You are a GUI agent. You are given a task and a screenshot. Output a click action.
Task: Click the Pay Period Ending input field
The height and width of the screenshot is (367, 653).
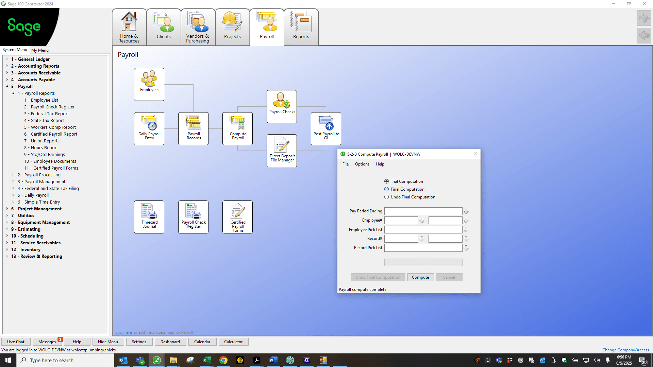pos(423,211)
